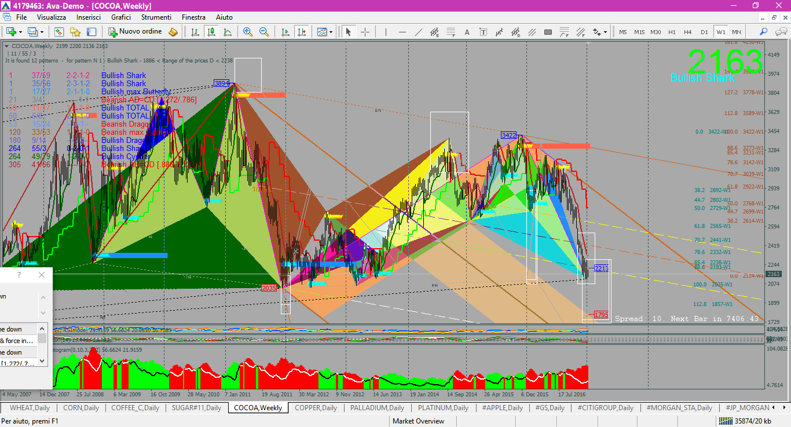Select the arrow cursor tool
This screenshot has height=427, width=791.
[x=349, y=32]
